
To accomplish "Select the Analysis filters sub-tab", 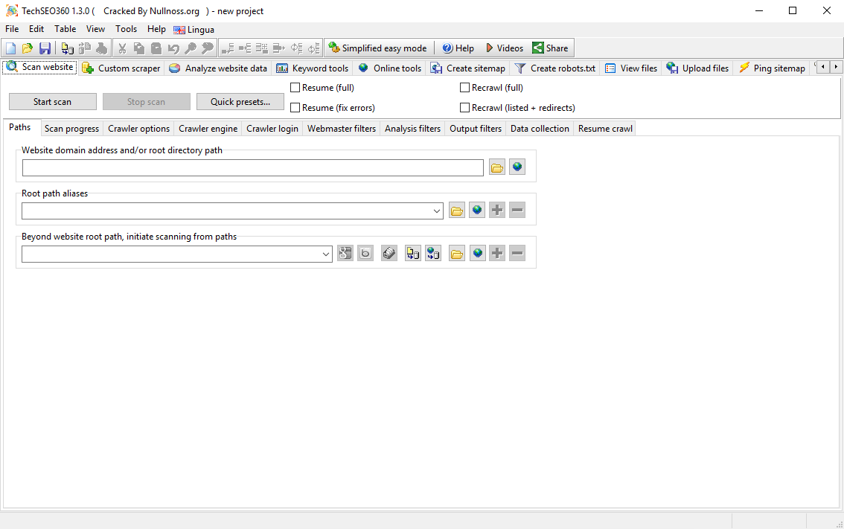I will tap(412, 129).
